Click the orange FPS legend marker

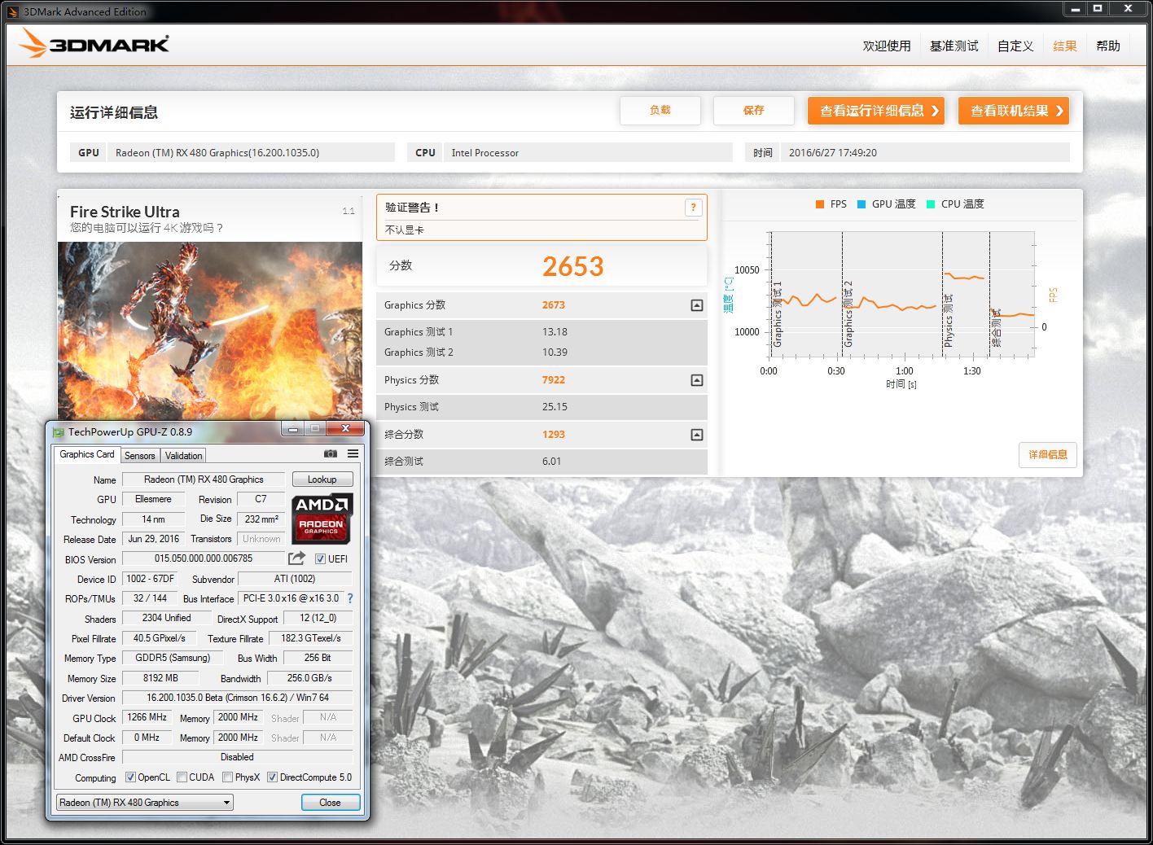(x=820, y=204)
